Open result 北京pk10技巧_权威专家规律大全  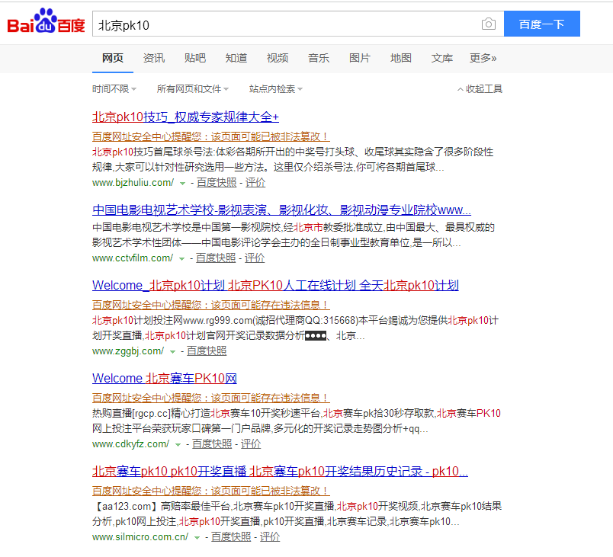(185, 117)
